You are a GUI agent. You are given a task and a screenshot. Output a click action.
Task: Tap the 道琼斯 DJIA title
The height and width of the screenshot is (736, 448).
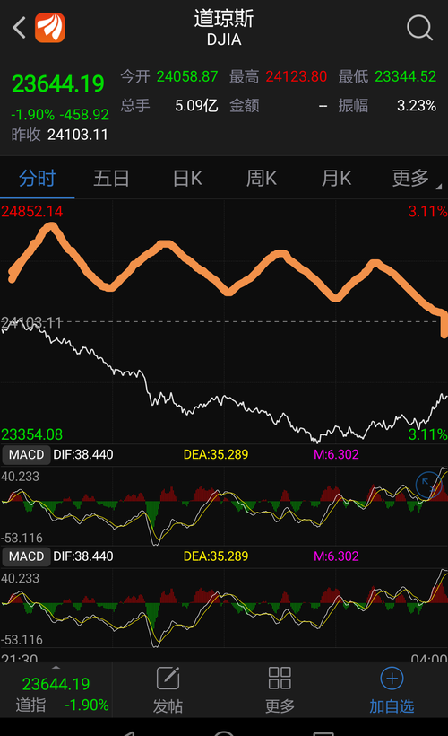[x=224, y=28]
